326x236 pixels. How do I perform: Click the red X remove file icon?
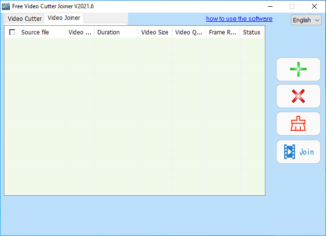coord(298,96)
